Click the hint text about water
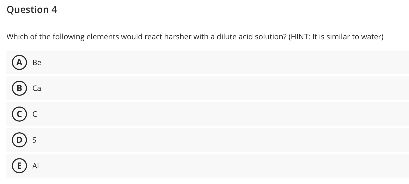The width and height of the screenshot is (409, 184). click(336, 37)
